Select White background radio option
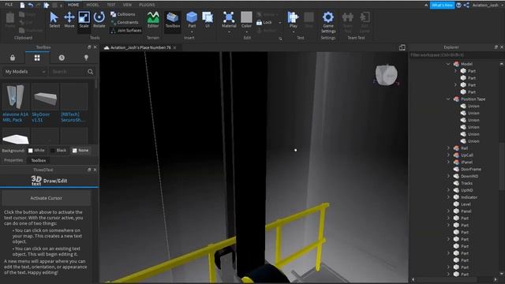Viewport: 505px width, 284px height. tap(36, 151)
